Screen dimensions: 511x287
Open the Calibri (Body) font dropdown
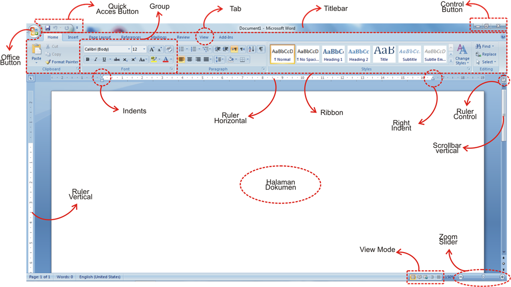click(x=129, y=49)
